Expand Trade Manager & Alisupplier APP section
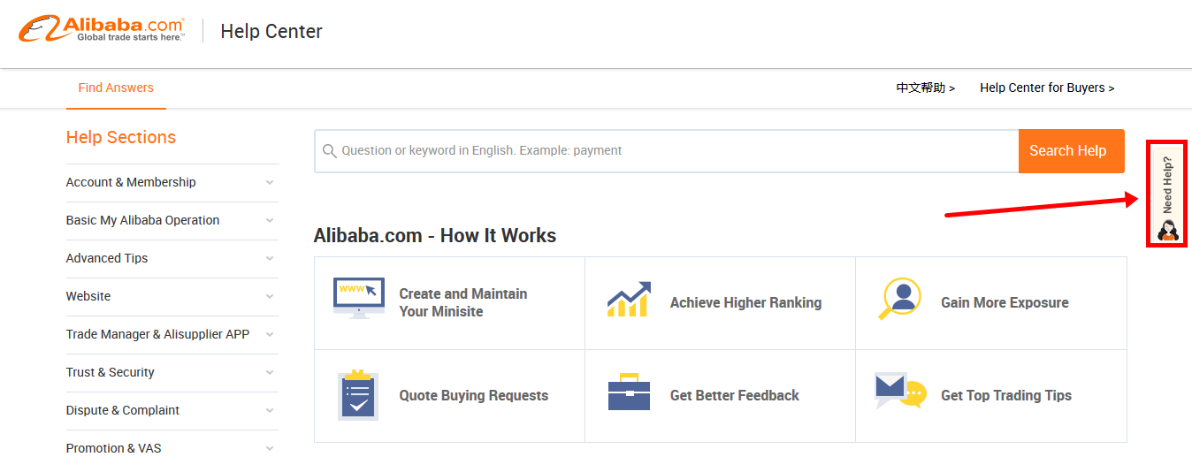 [x=172, y=334]
